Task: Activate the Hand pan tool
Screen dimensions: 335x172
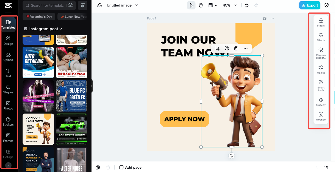Action: tap(201, 5)
